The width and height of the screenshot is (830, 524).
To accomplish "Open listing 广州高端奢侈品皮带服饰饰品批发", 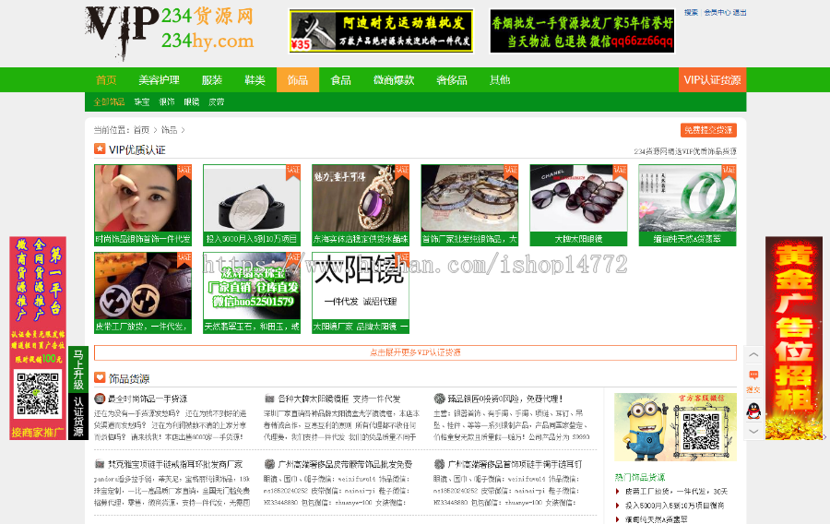I will coord(345,464).
